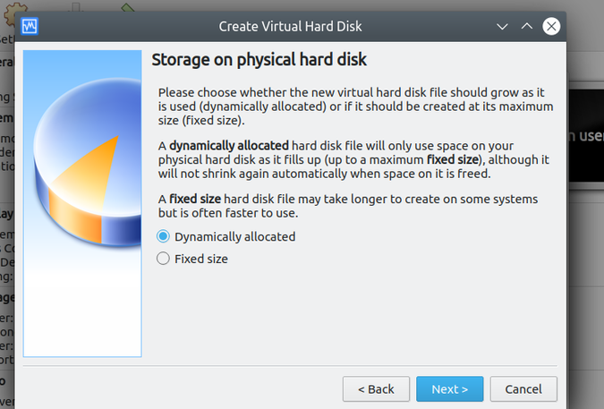Select the Dynamically allocated radio option
The height and width of the screenshot is (409, 604).
163,237
